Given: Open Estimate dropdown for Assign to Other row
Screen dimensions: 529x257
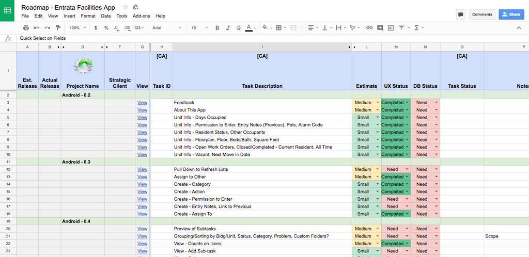Looking at the screenshot, I should point(378,176).
